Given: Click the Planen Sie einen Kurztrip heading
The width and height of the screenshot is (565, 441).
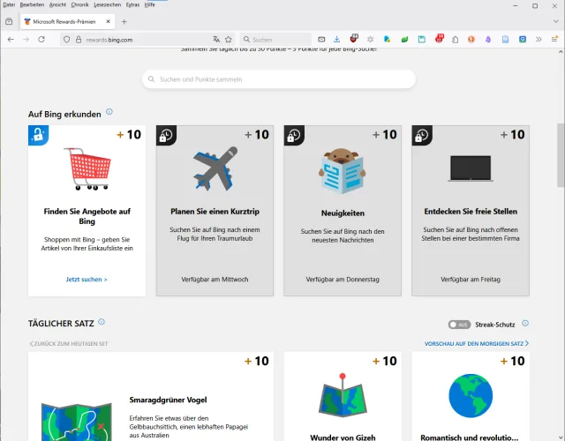Looking at the screenshot, I should click(215, 212).
